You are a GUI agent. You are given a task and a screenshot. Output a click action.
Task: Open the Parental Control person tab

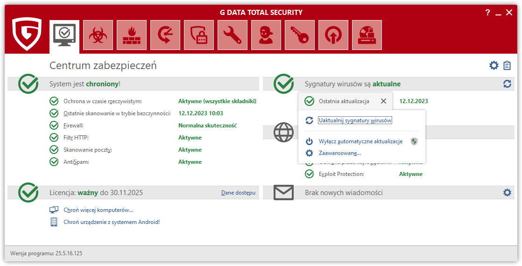(x=266, y=35)
